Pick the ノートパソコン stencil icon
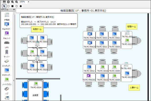This screenshot has height=101, width=151. (7, 80)
